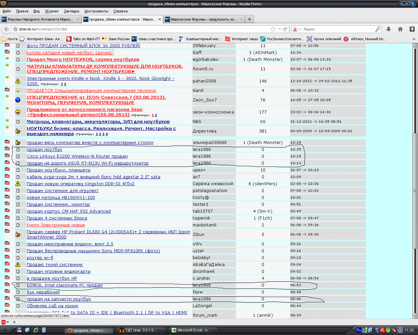418x335 pixels.
Task: Click the pinned green icon of NBS Матрицы row
Action: coord(7,121)
